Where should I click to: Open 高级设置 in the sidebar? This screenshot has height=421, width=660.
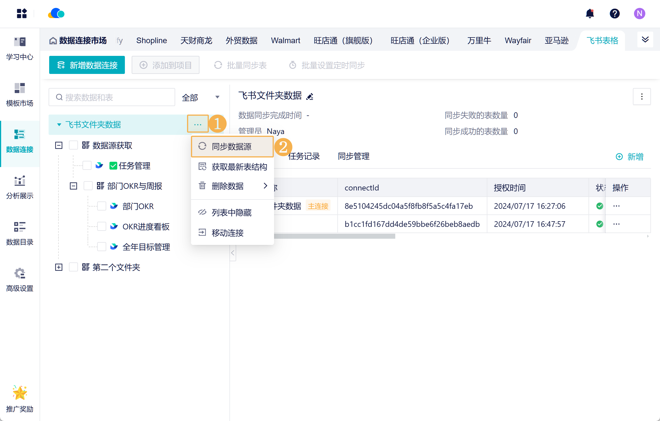click(20, 280)
